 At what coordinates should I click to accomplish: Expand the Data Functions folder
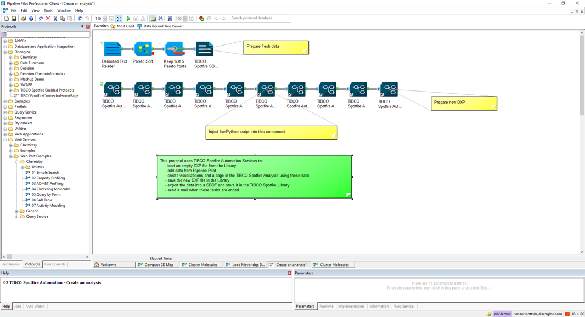point(11,63)
